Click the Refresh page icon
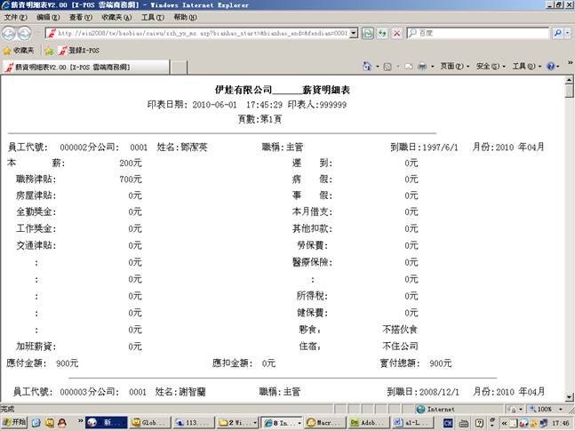The height and width of the screenshot is (431, 575). [x=382, y=33]
